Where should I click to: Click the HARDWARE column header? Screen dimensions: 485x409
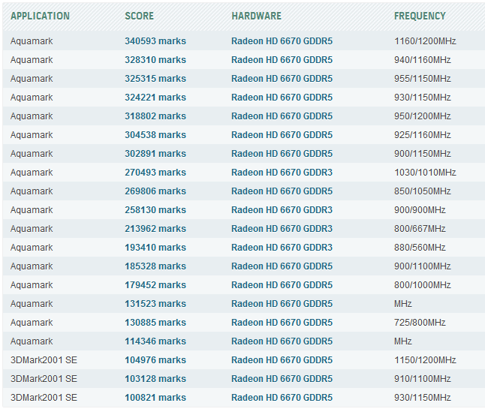coord(256,16)
